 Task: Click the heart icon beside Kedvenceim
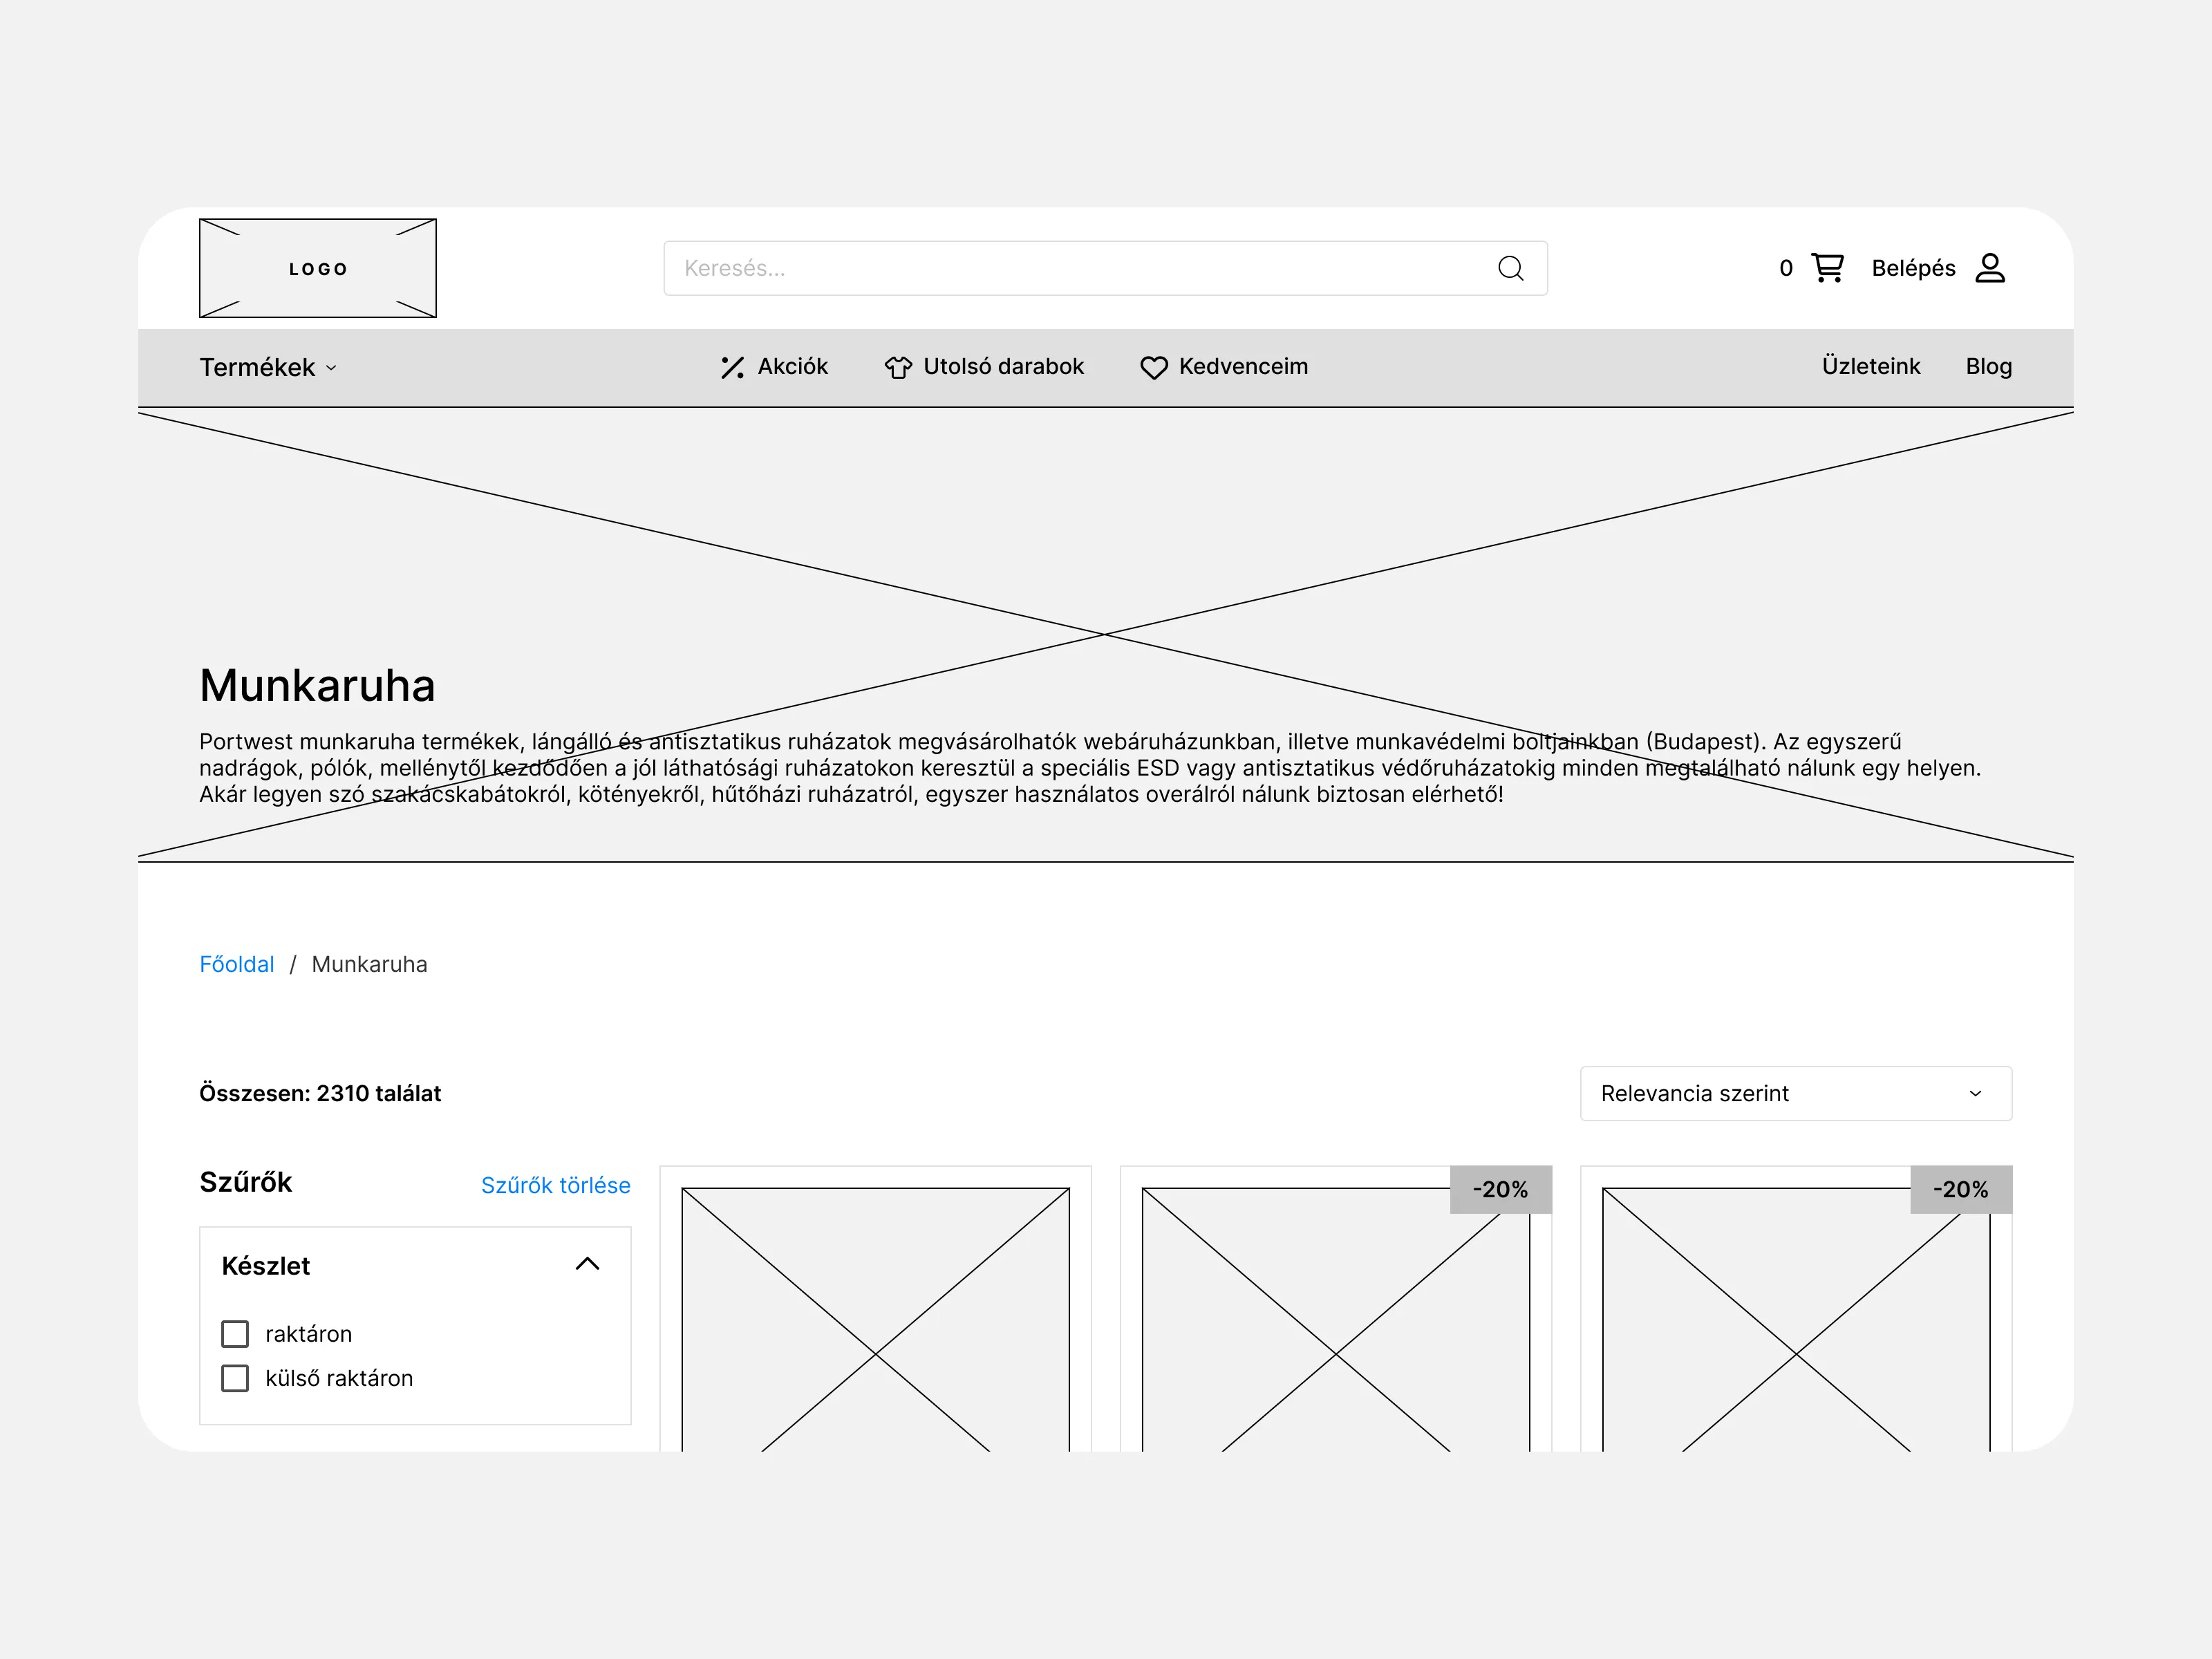1153,368
